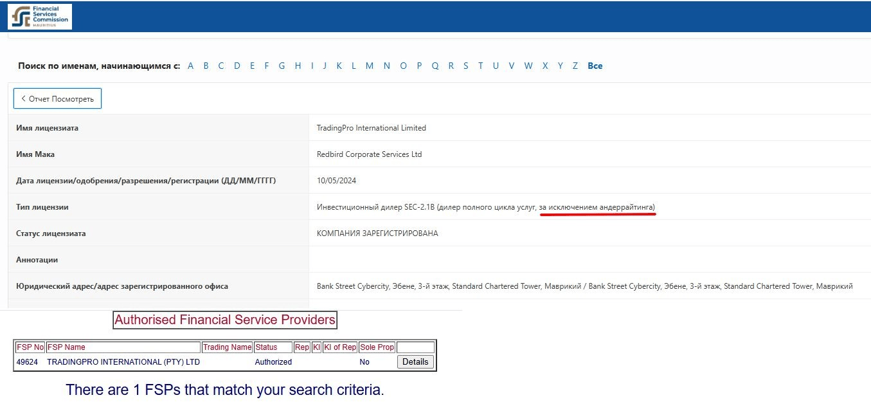Click the KI of Rep column header

point(340,347)
